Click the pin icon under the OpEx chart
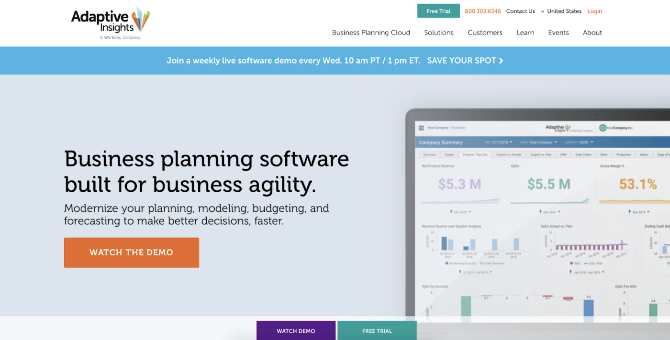This screenshot has width=670, height=340. tap(541, 211)
